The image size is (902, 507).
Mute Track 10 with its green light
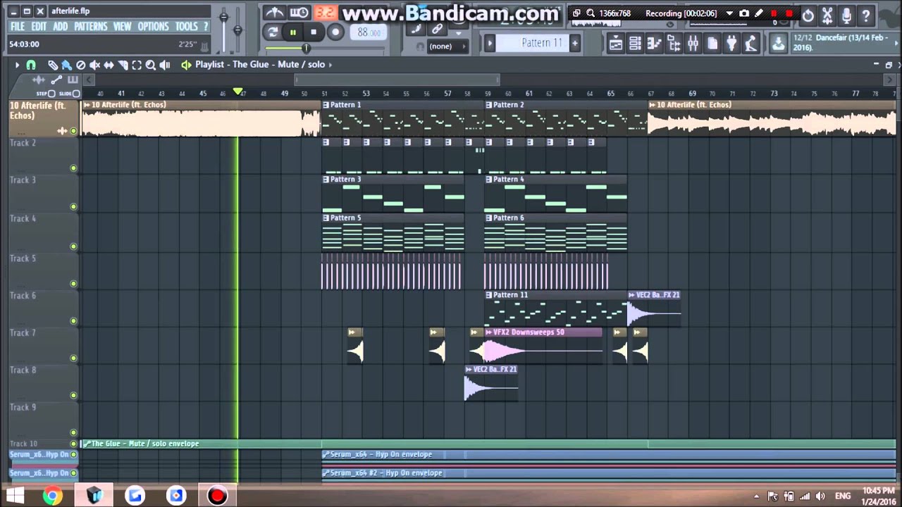73,444
